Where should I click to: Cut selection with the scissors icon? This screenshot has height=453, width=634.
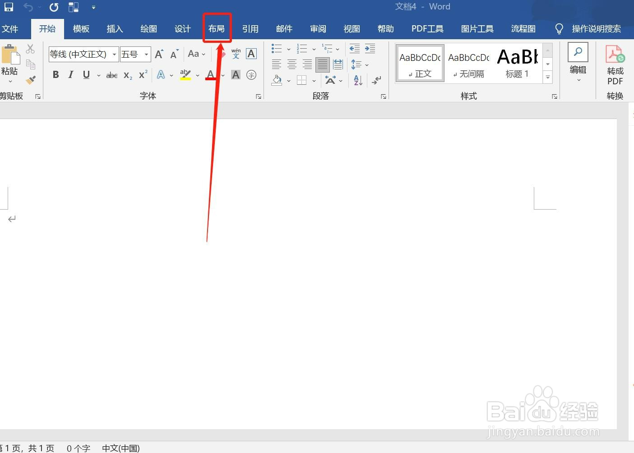coord(30,49)
